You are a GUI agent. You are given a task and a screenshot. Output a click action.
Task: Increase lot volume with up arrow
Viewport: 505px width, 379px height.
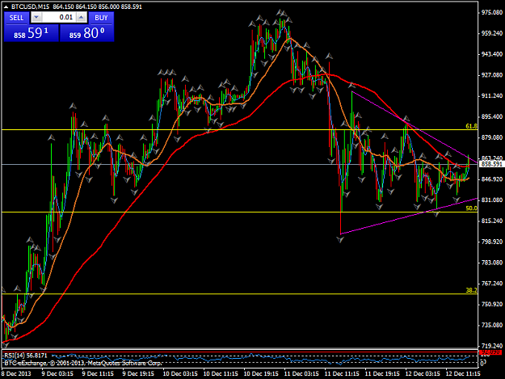(x=82, y=18)
